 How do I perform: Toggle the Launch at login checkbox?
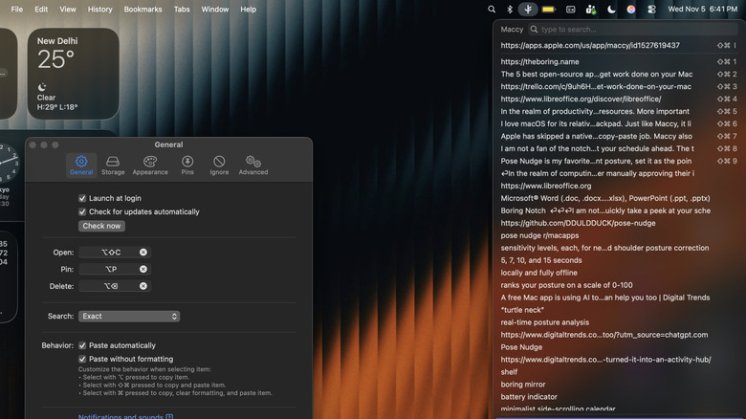coord(82,198)
